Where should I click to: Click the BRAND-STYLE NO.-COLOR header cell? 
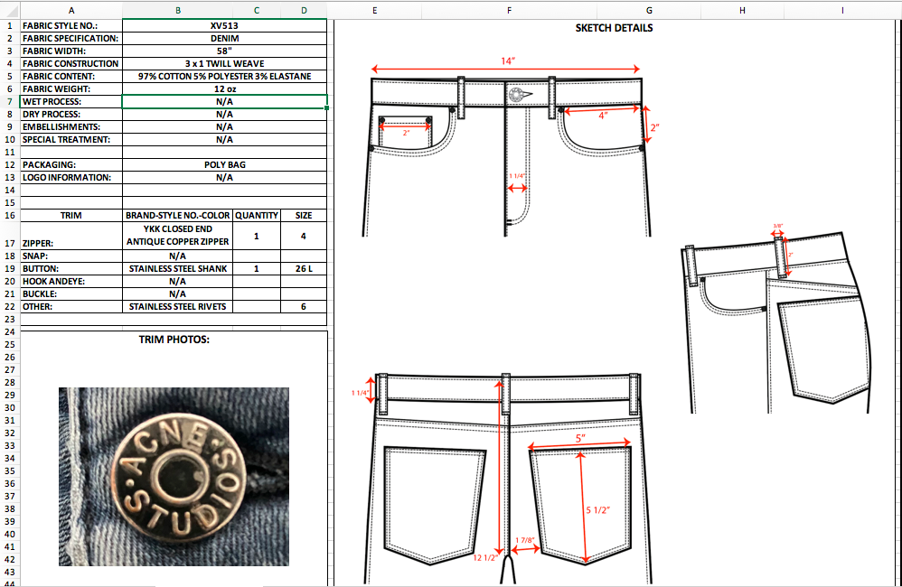click(178, 216)
